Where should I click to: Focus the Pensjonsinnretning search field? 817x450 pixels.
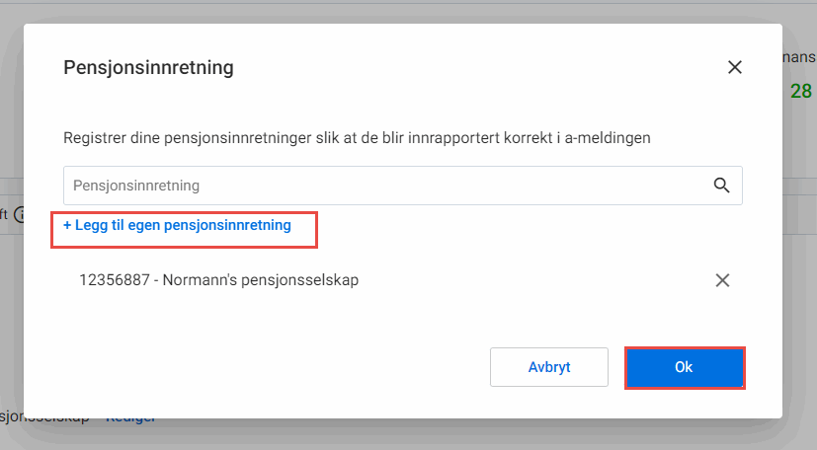403,186
